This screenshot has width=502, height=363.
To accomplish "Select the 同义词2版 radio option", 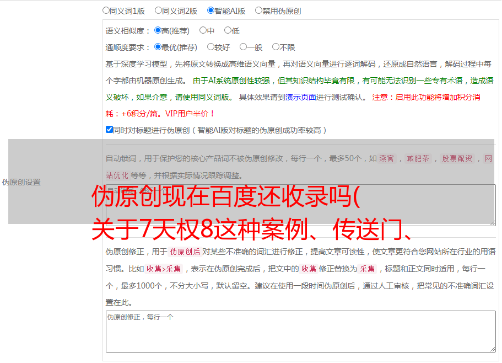I will click(x=158, y=10).
